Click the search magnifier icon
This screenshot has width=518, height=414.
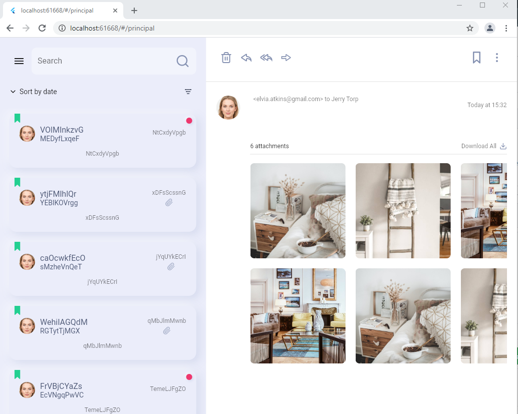(x=182, y=61)
